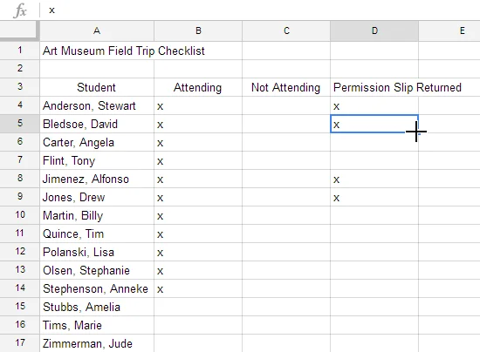Select the 'Attending' header cell
Viewport: 480px width, 352px height.
(198, 87)
